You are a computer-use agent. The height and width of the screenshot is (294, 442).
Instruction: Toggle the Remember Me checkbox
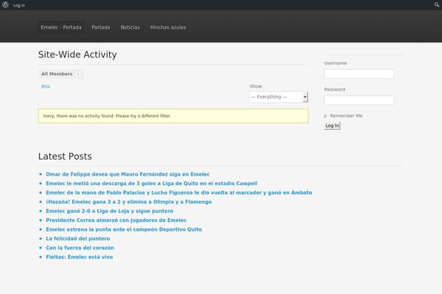coord(326,116)
